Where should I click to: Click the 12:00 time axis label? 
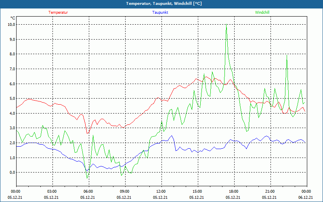coord(161,191)
